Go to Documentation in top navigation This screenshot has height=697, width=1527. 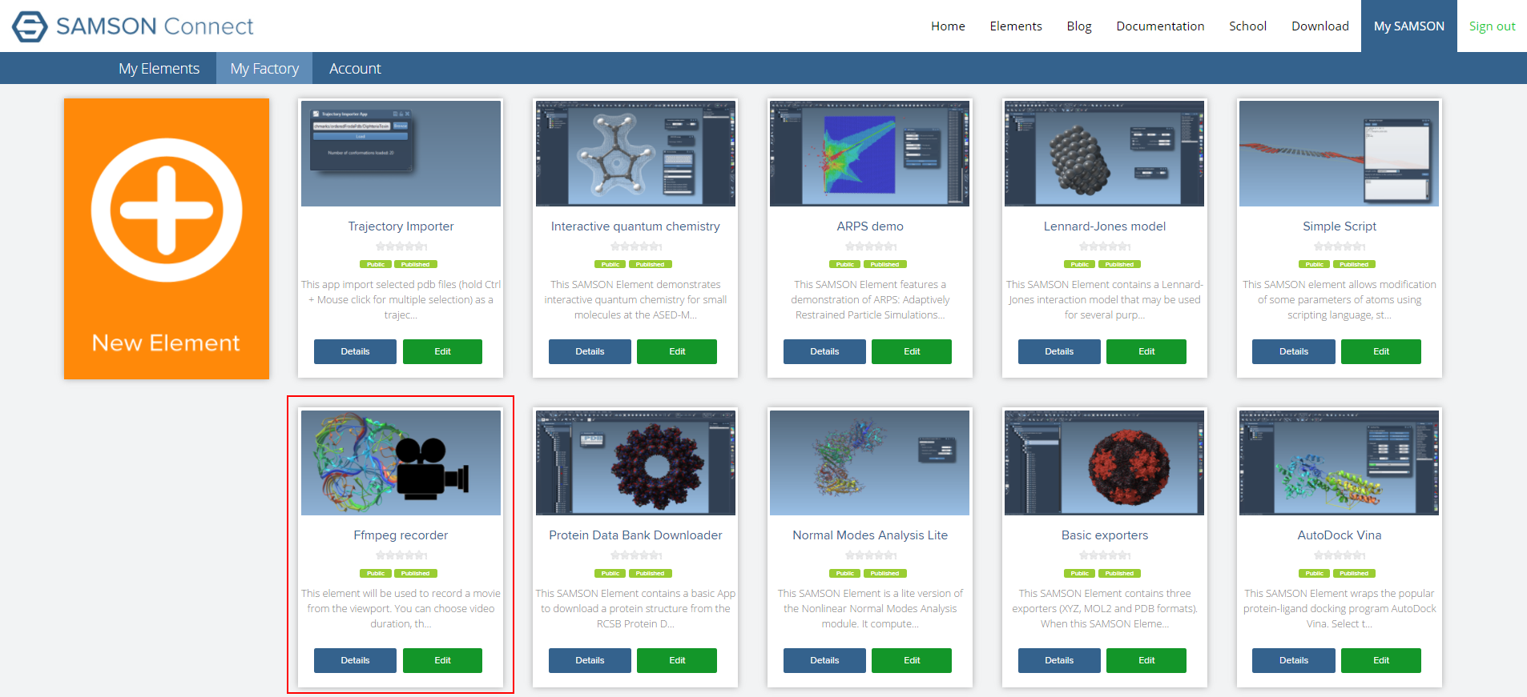1160,26
